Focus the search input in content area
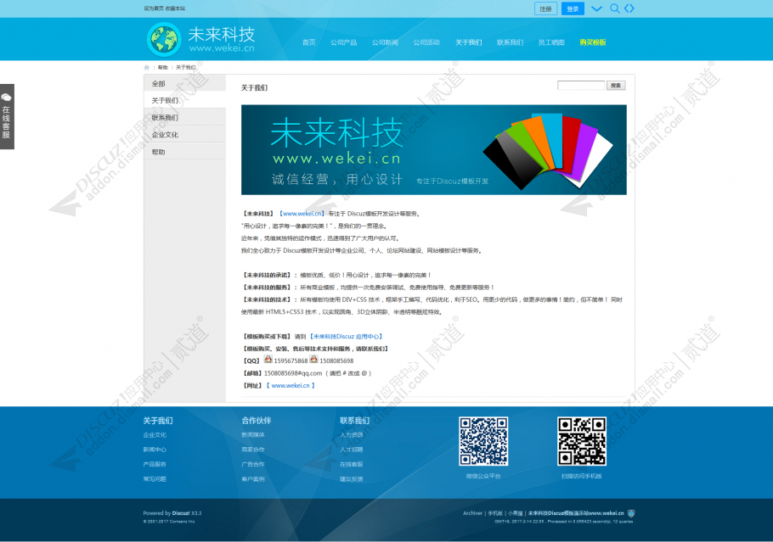 tap(581, 86)
